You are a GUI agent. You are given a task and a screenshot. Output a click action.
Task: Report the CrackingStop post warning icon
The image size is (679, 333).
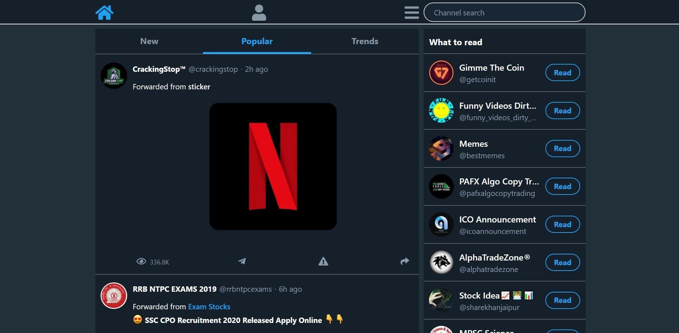tap(323, 261)
